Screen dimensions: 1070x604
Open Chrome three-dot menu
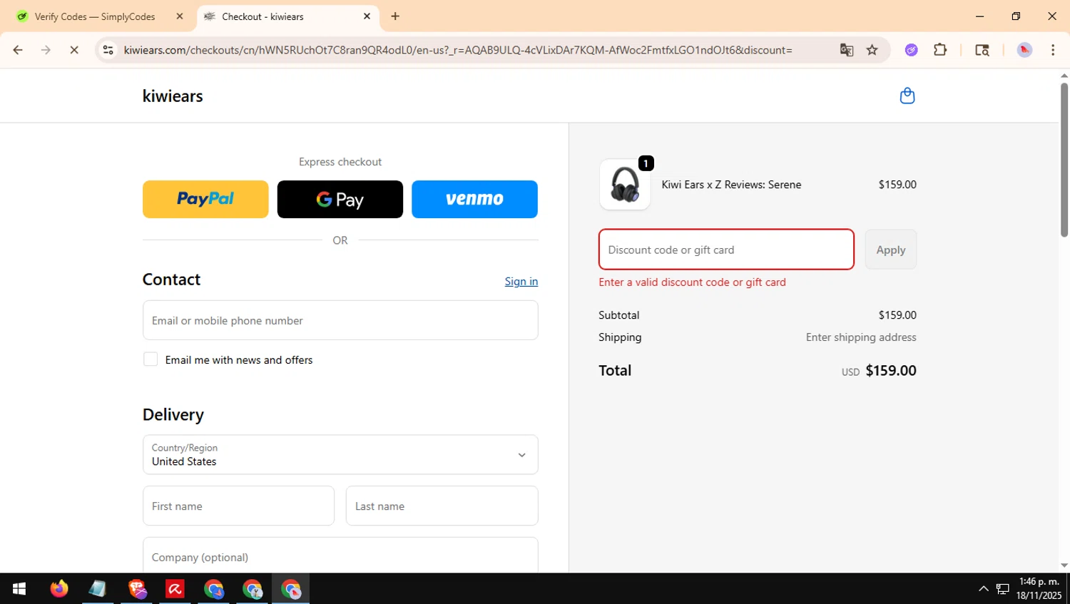point(1053,50)
